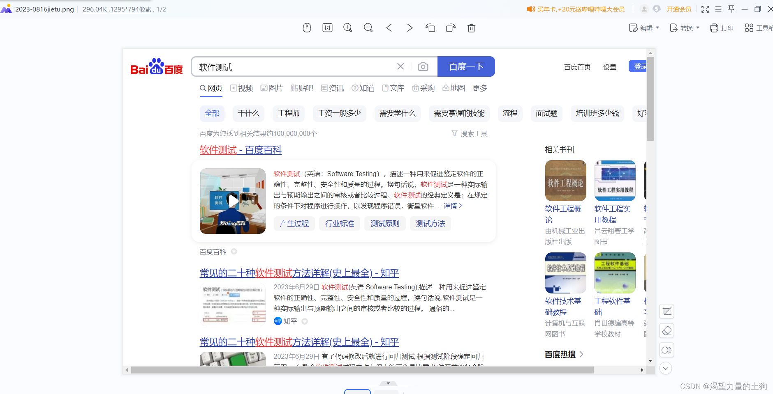Image resolution: width=773 pixels, height=394 pixels.
Task: Click the 1:1 actual size icon
Action: (327, 27)
